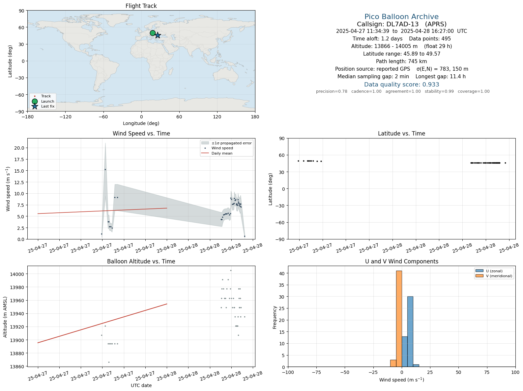The height and width of the screenshot is (391, 523).
Task: Click the U (zonal) legend swatch
Action: tap(479, 271)
